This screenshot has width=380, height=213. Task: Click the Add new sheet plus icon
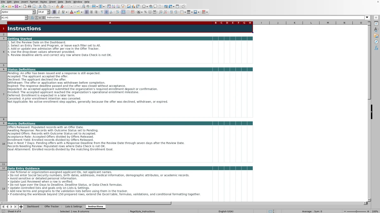pos(21,207)
